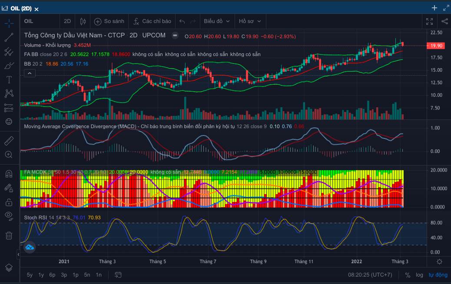Set the time range to 1y
The height and width of the screenshot is (284, 451).
click(41, 275)
